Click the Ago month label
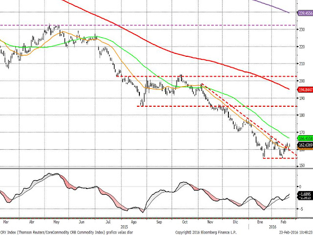 point(134,222)
